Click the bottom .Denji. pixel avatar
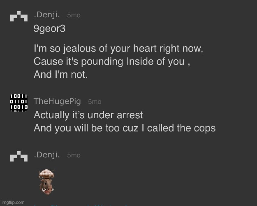Screen dimensions: 257x206 click(19, 156)
